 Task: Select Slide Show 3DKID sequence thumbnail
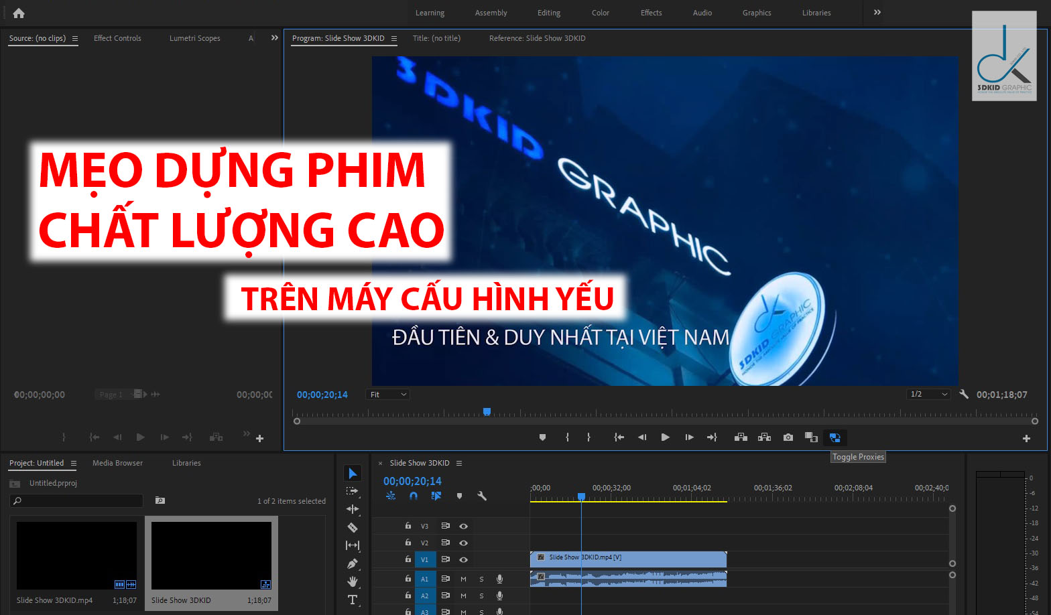click(x=211, y=556)
